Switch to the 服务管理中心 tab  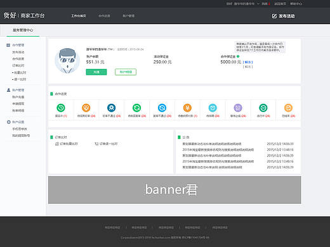(23, 30)
